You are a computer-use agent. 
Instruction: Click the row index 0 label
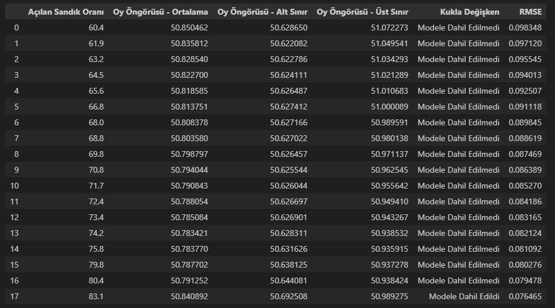coord(16,28)
